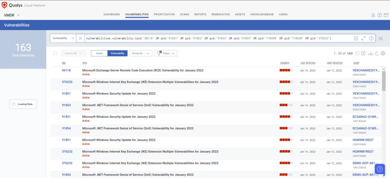Open the Prioritization tab
The height and width of the screenshot is (178, 390).
(164, 15)
